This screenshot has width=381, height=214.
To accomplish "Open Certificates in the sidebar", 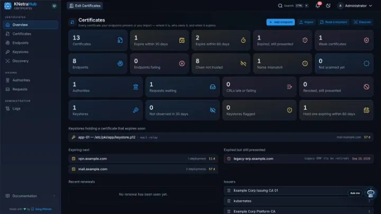I will (x=31, y=34).
